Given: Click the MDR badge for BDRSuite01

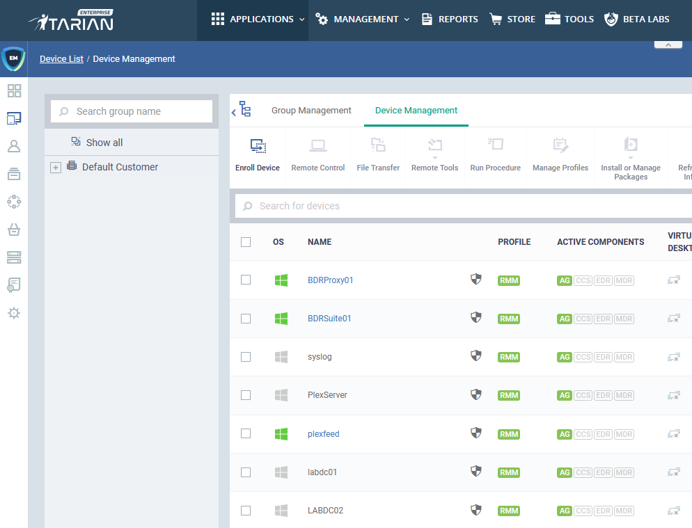Looking at the screenshot, I should click(624, 319).
